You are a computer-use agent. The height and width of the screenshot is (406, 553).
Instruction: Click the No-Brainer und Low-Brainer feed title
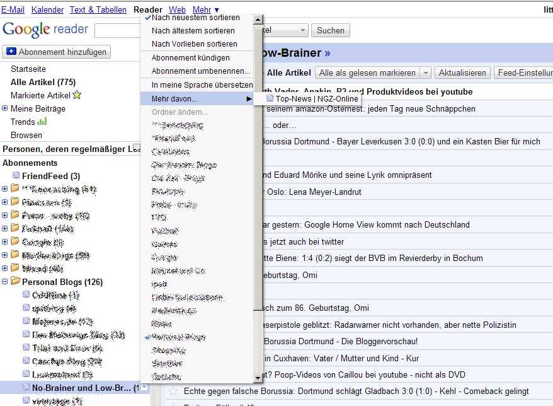pos(296,53)
